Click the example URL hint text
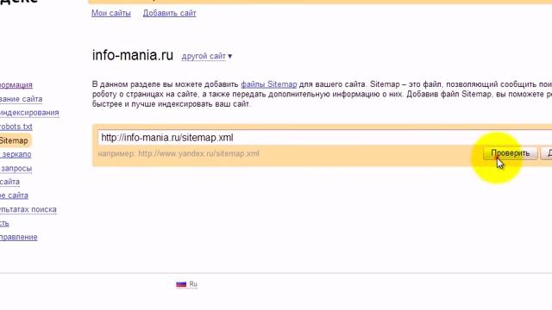552x310 pixels. (179, 153)
